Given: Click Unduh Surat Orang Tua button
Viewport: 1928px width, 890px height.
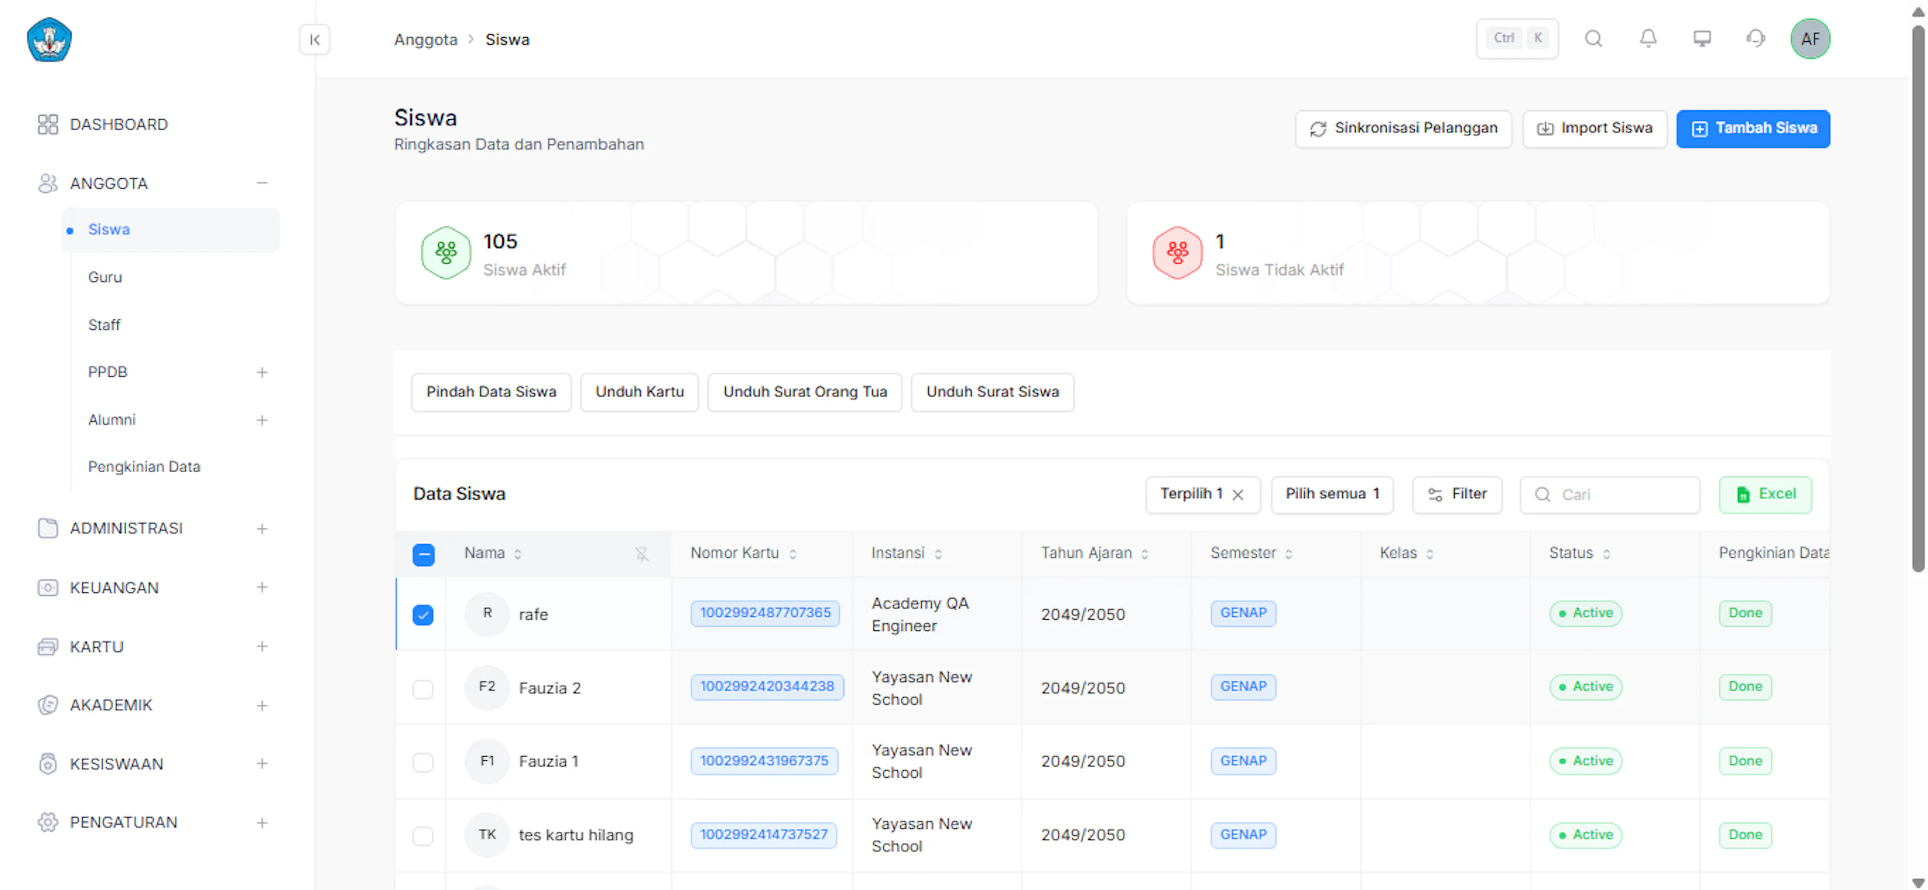Looking at the screenshot, I should click(x=804, y=392).
